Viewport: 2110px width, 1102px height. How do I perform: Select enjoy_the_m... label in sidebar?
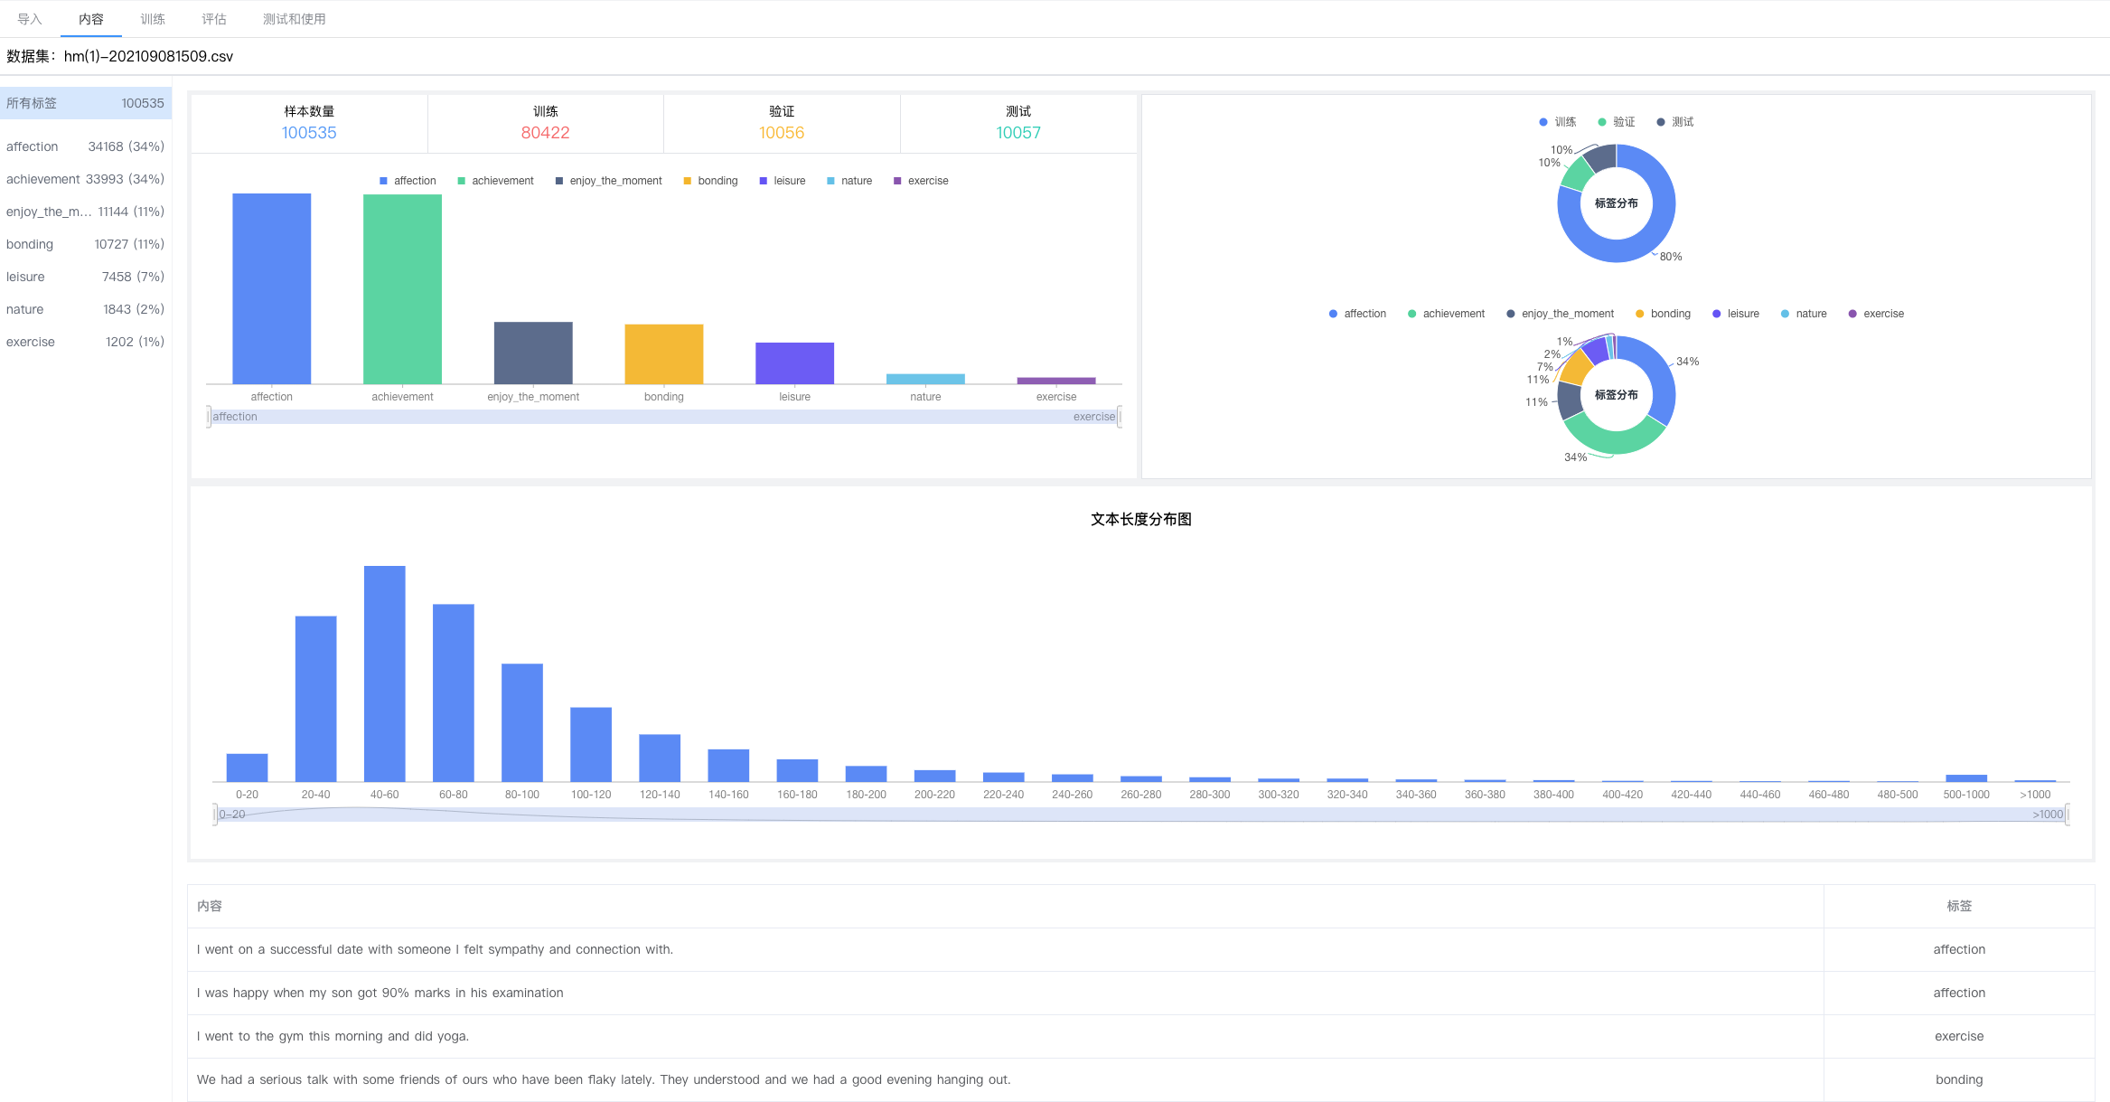pos(86,212)
